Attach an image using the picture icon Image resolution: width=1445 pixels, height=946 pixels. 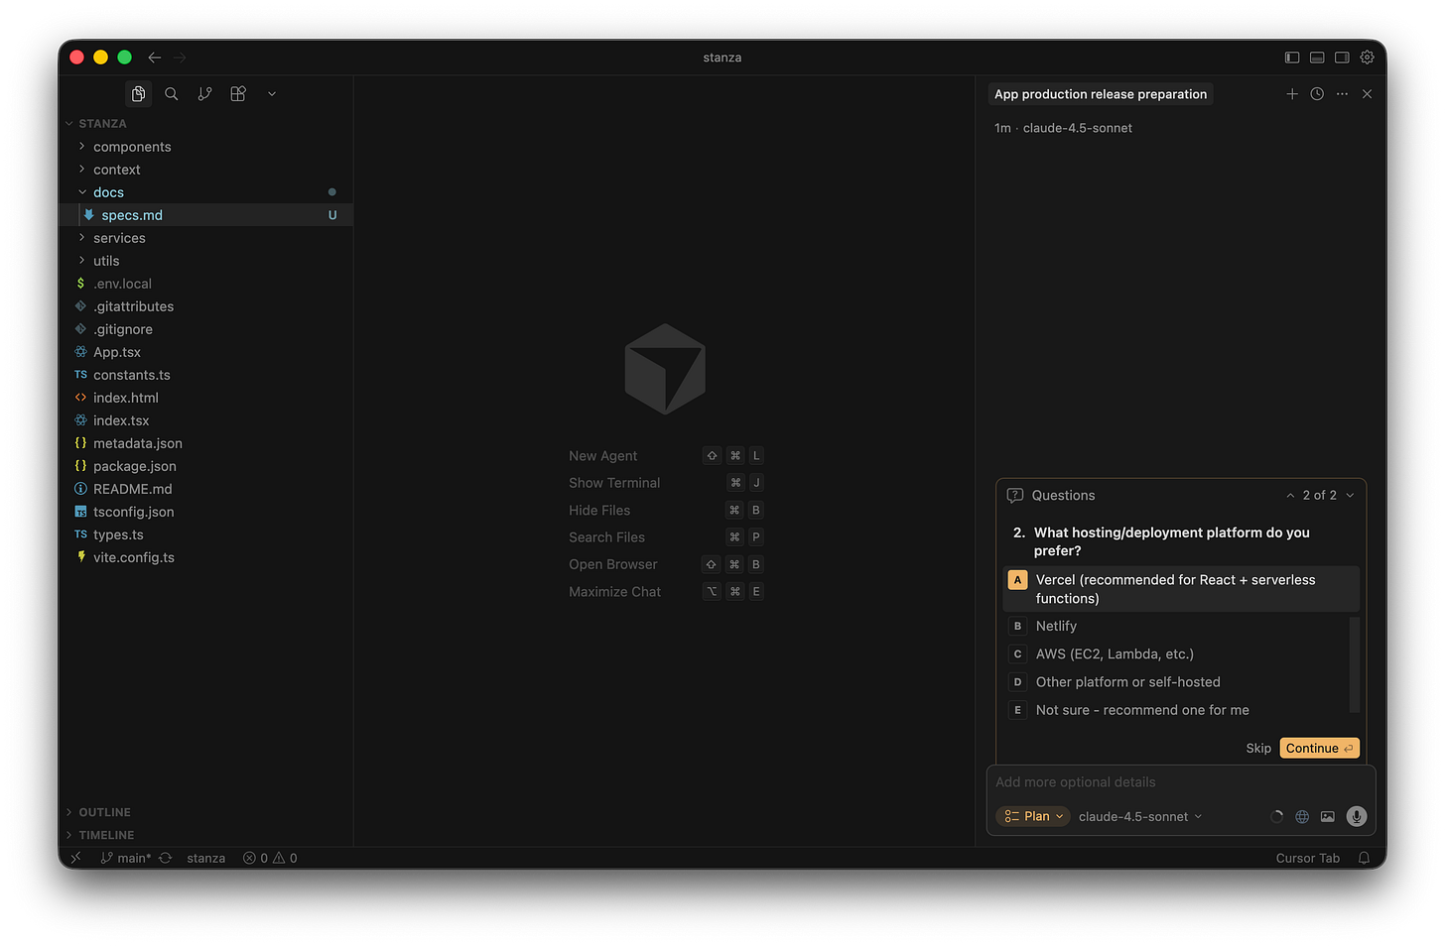[1328, 816]
